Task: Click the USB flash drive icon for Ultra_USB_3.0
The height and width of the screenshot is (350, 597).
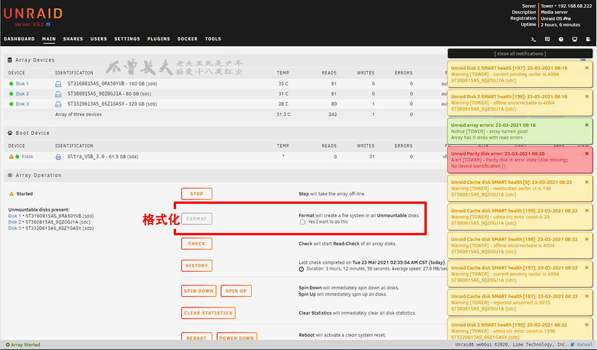Action: 58,157
